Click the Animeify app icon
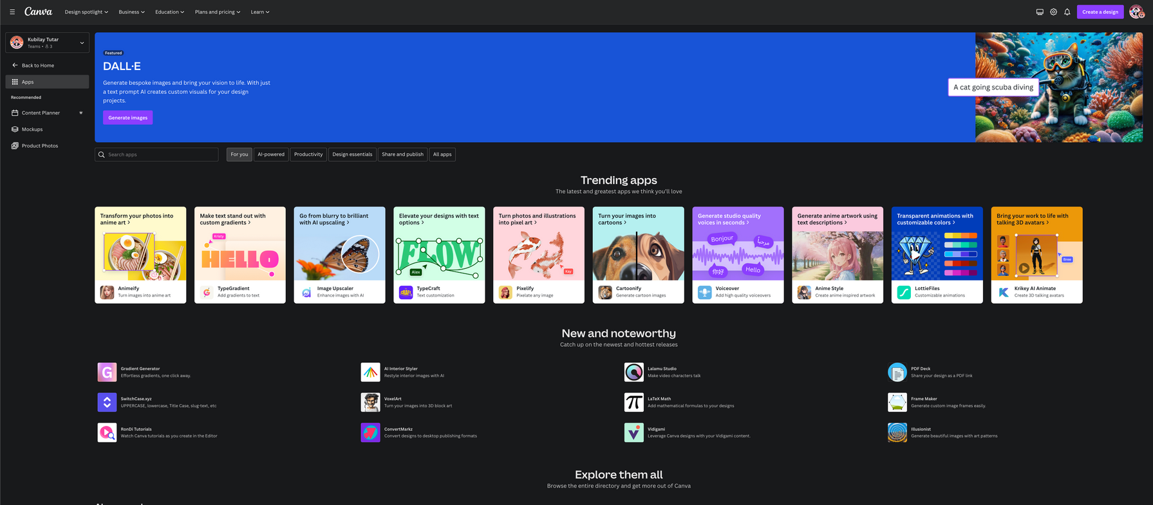 pyautogui.click(x=108, y=293)
